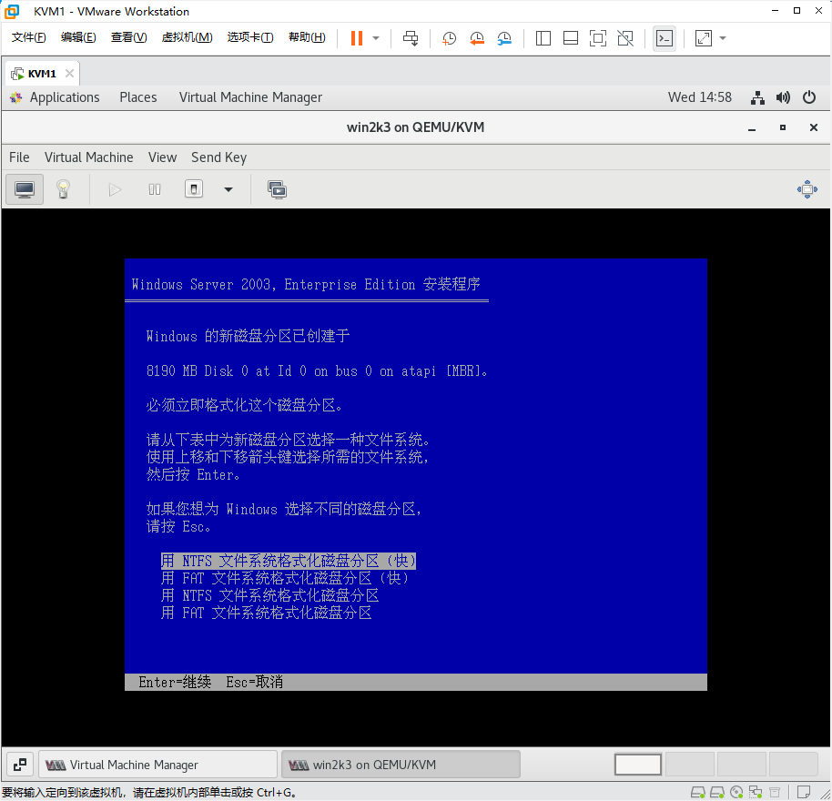The image size is (832, 801).
Task: Click the volume speaker icon
Action: coord(783,97)
